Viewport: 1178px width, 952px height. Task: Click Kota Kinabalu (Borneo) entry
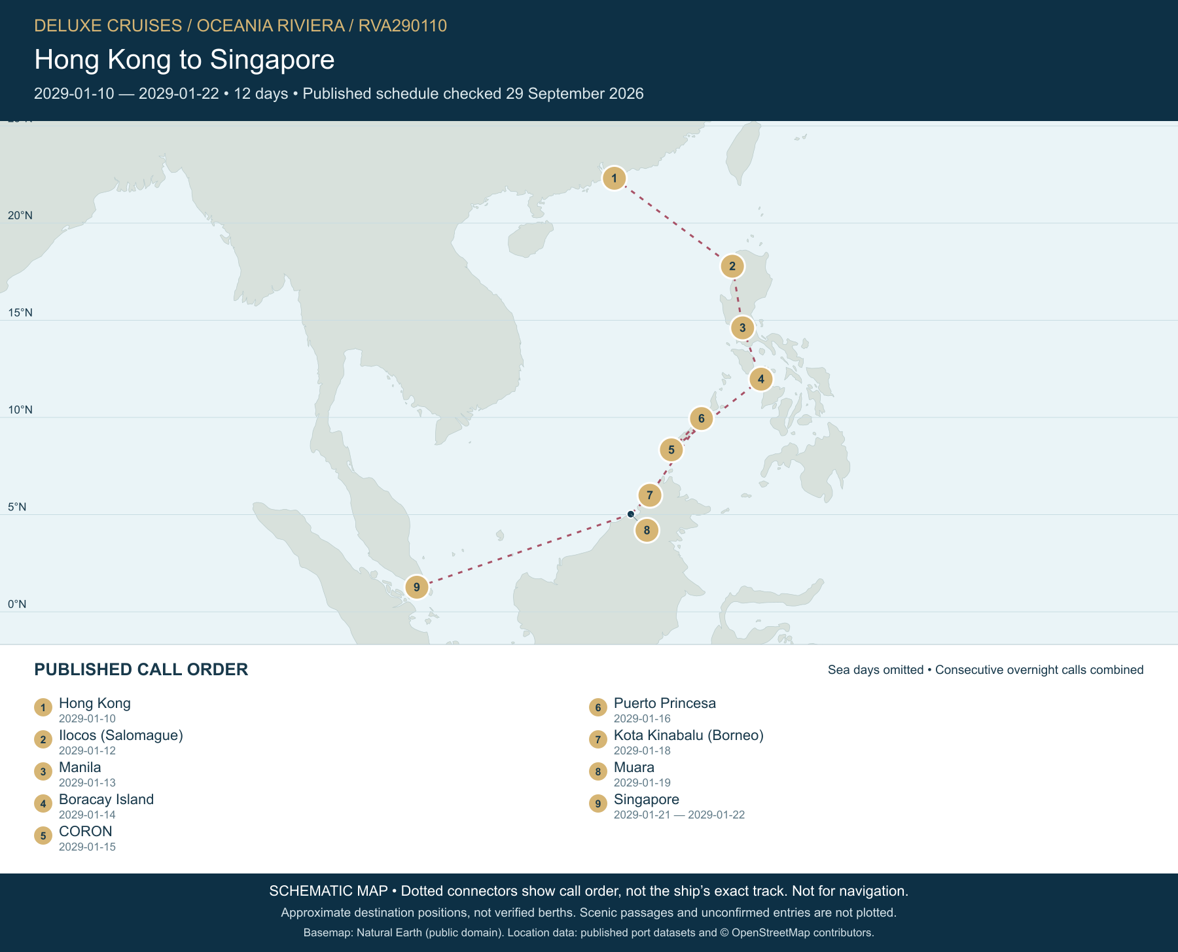[688, 735]
